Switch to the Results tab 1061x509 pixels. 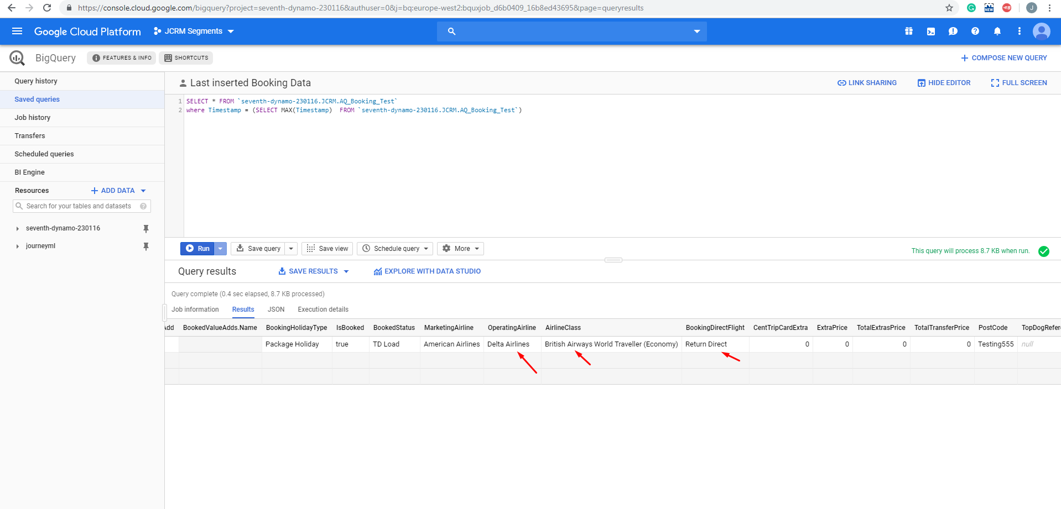[243, 309]
